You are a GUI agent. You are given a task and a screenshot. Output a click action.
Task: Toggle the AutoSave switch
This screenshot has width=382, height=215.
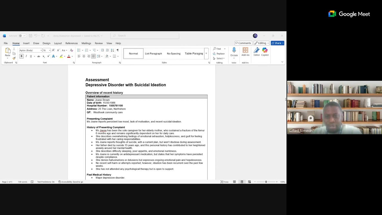22,36
